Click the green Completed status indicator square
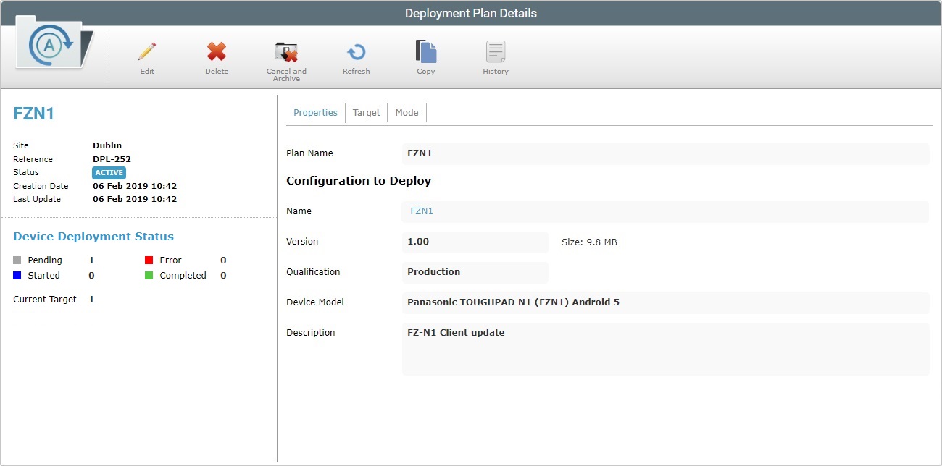The image size is (942, 466). [x=150, y=275]
